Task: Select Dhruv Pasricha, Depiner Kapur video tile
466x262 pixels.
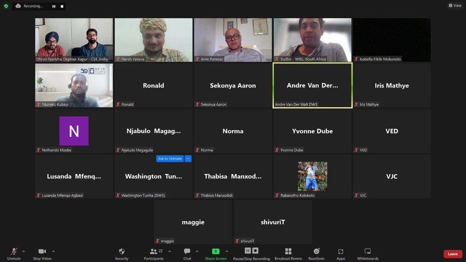Action: click(x=74, y=40)
